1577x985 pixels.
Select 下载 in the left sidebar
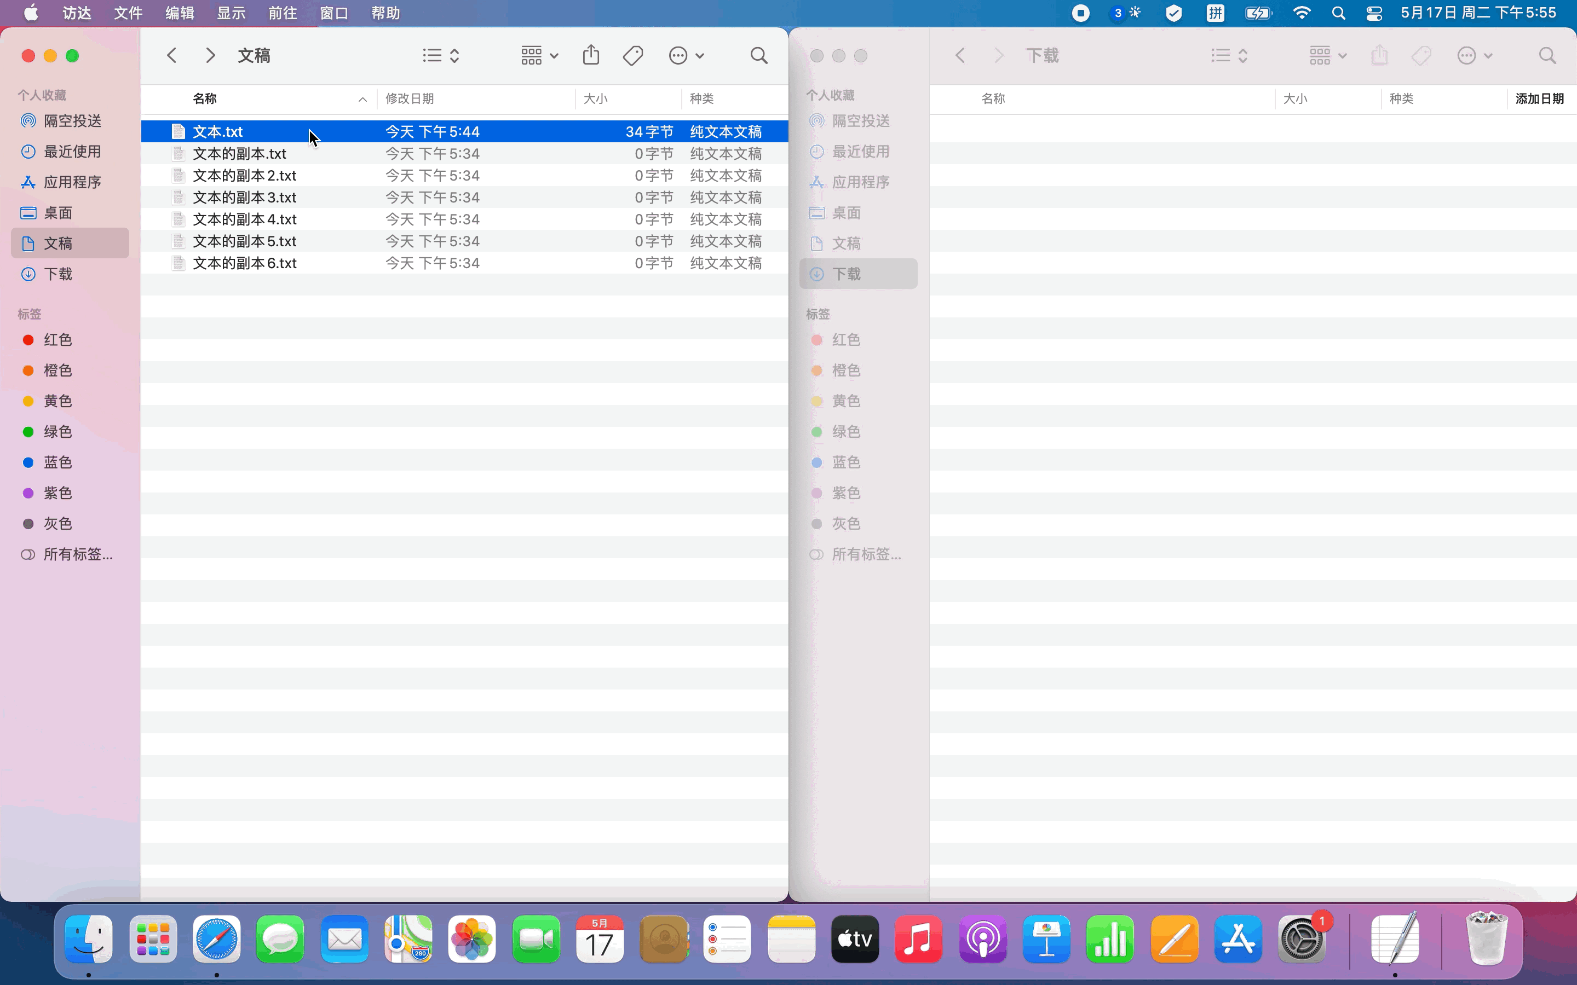(57, 274)
